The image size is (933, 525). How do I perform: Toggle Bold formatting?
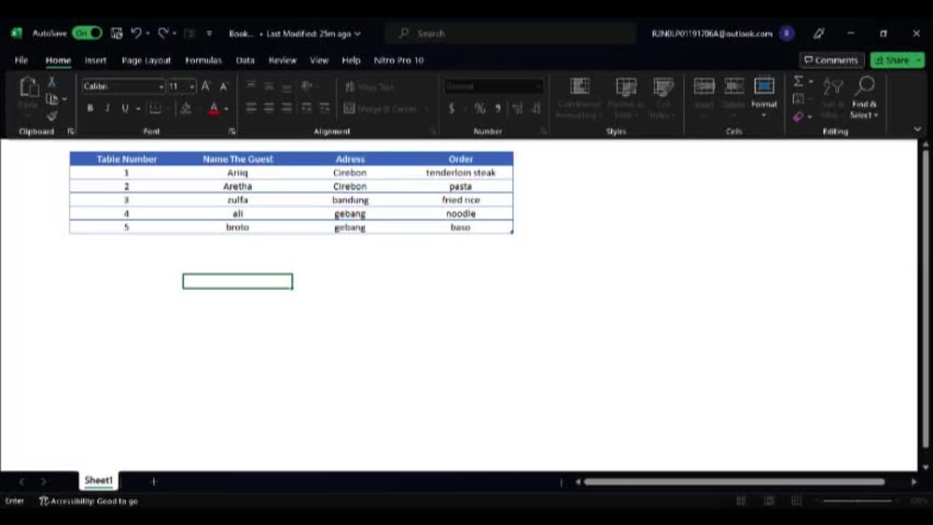tap(90, 108)
